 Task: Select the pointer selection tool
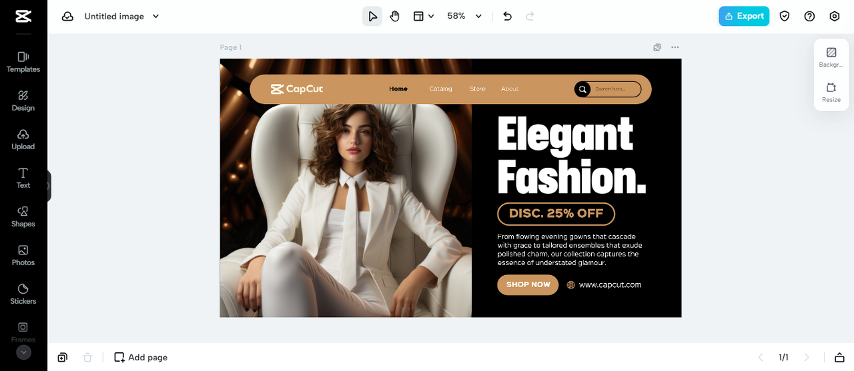372,16
